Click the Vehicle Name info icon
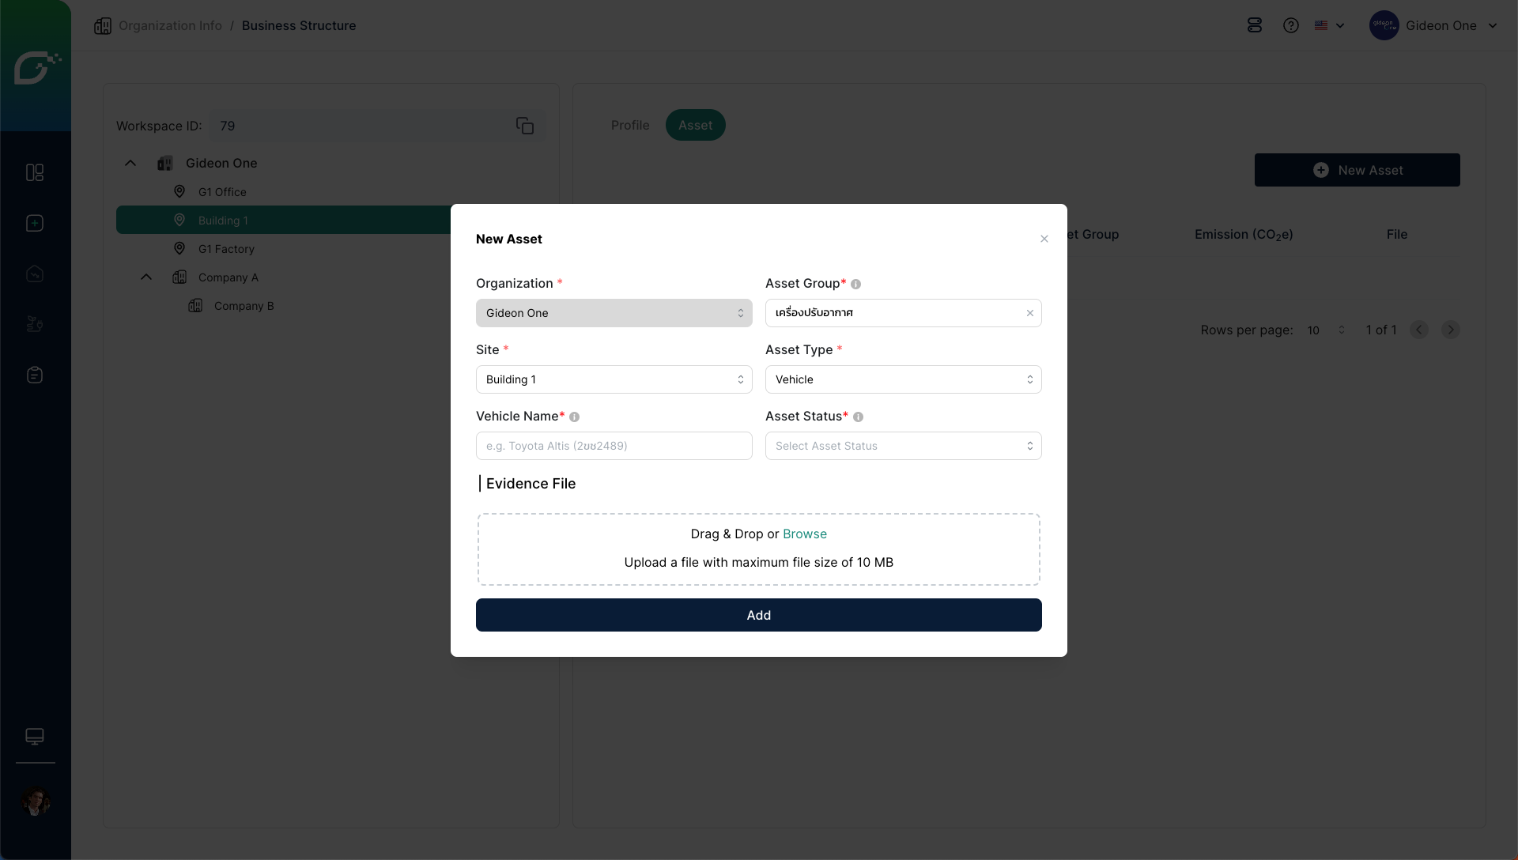The width and height of the screenshot is (1518, 860). click(x=575, y=417)
